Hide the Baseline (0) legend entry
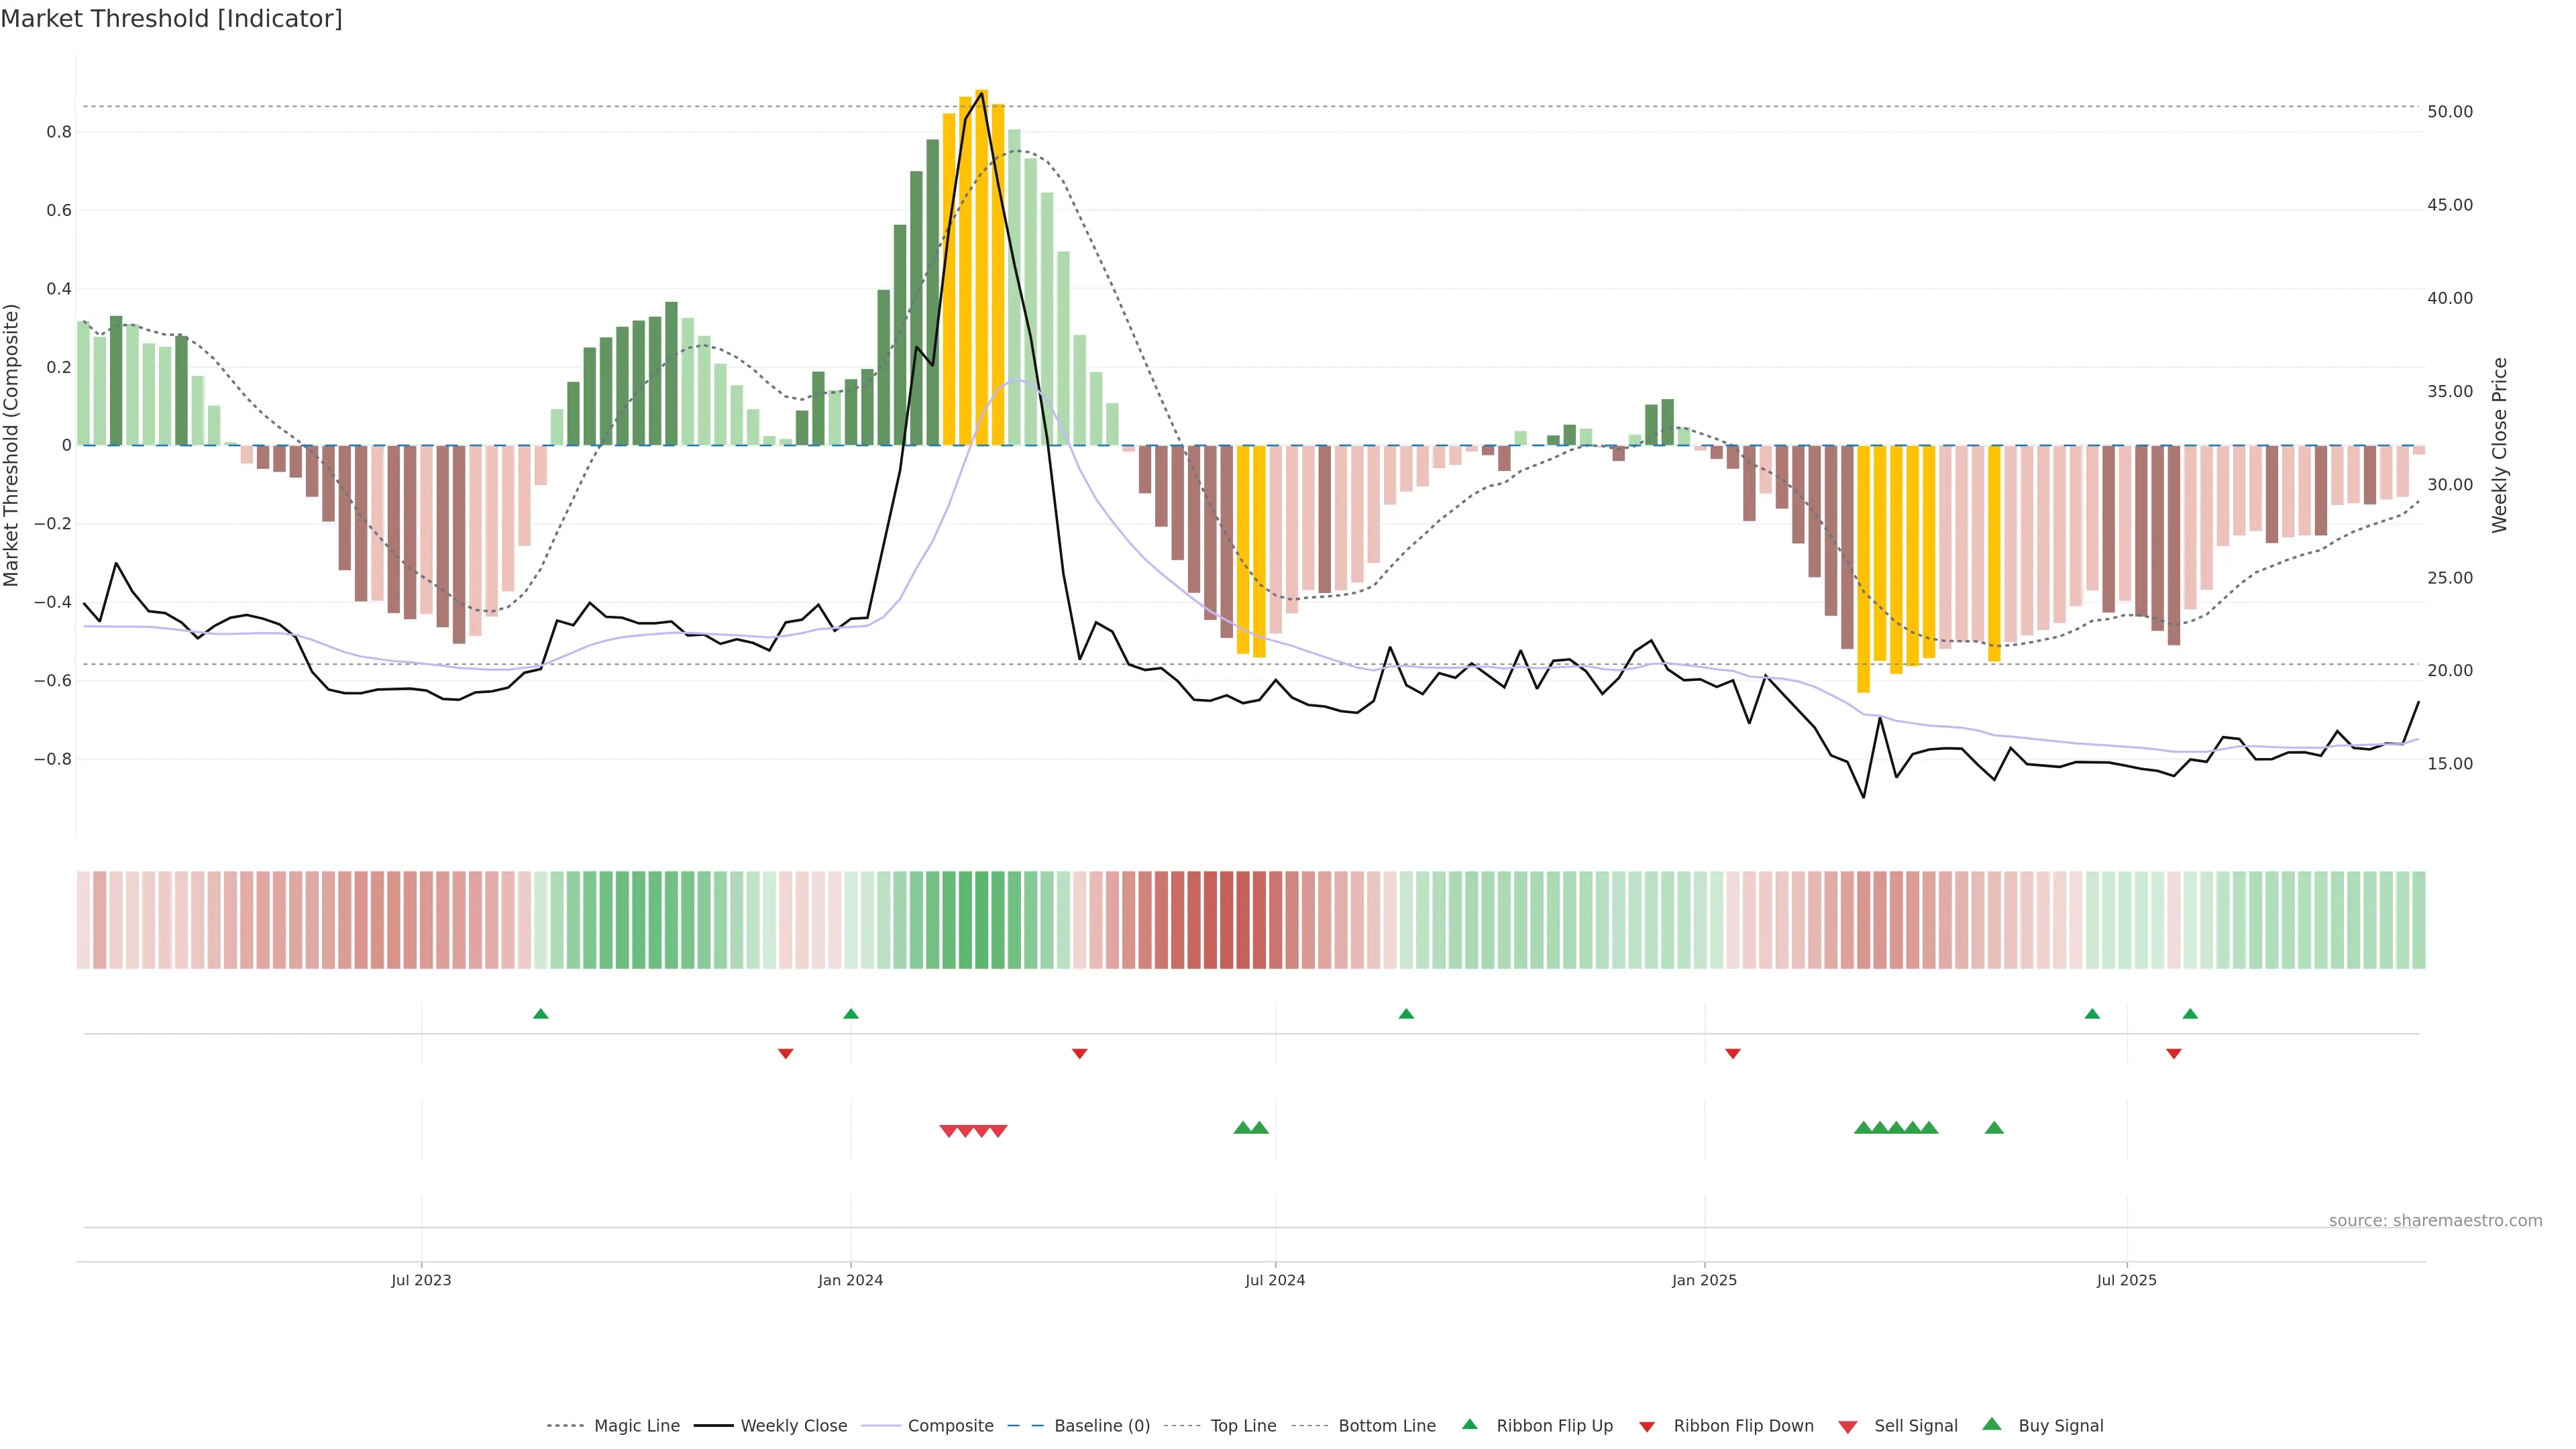Screen dimensions: 2576x1449 pos(1101,1426)
